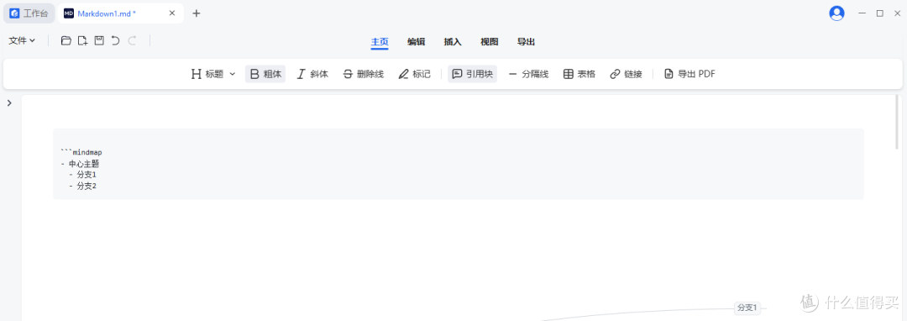907x321 pixels.
Task: Close the Markdown1.md tab
Action: pyautogui.click(x=172, y=13)
